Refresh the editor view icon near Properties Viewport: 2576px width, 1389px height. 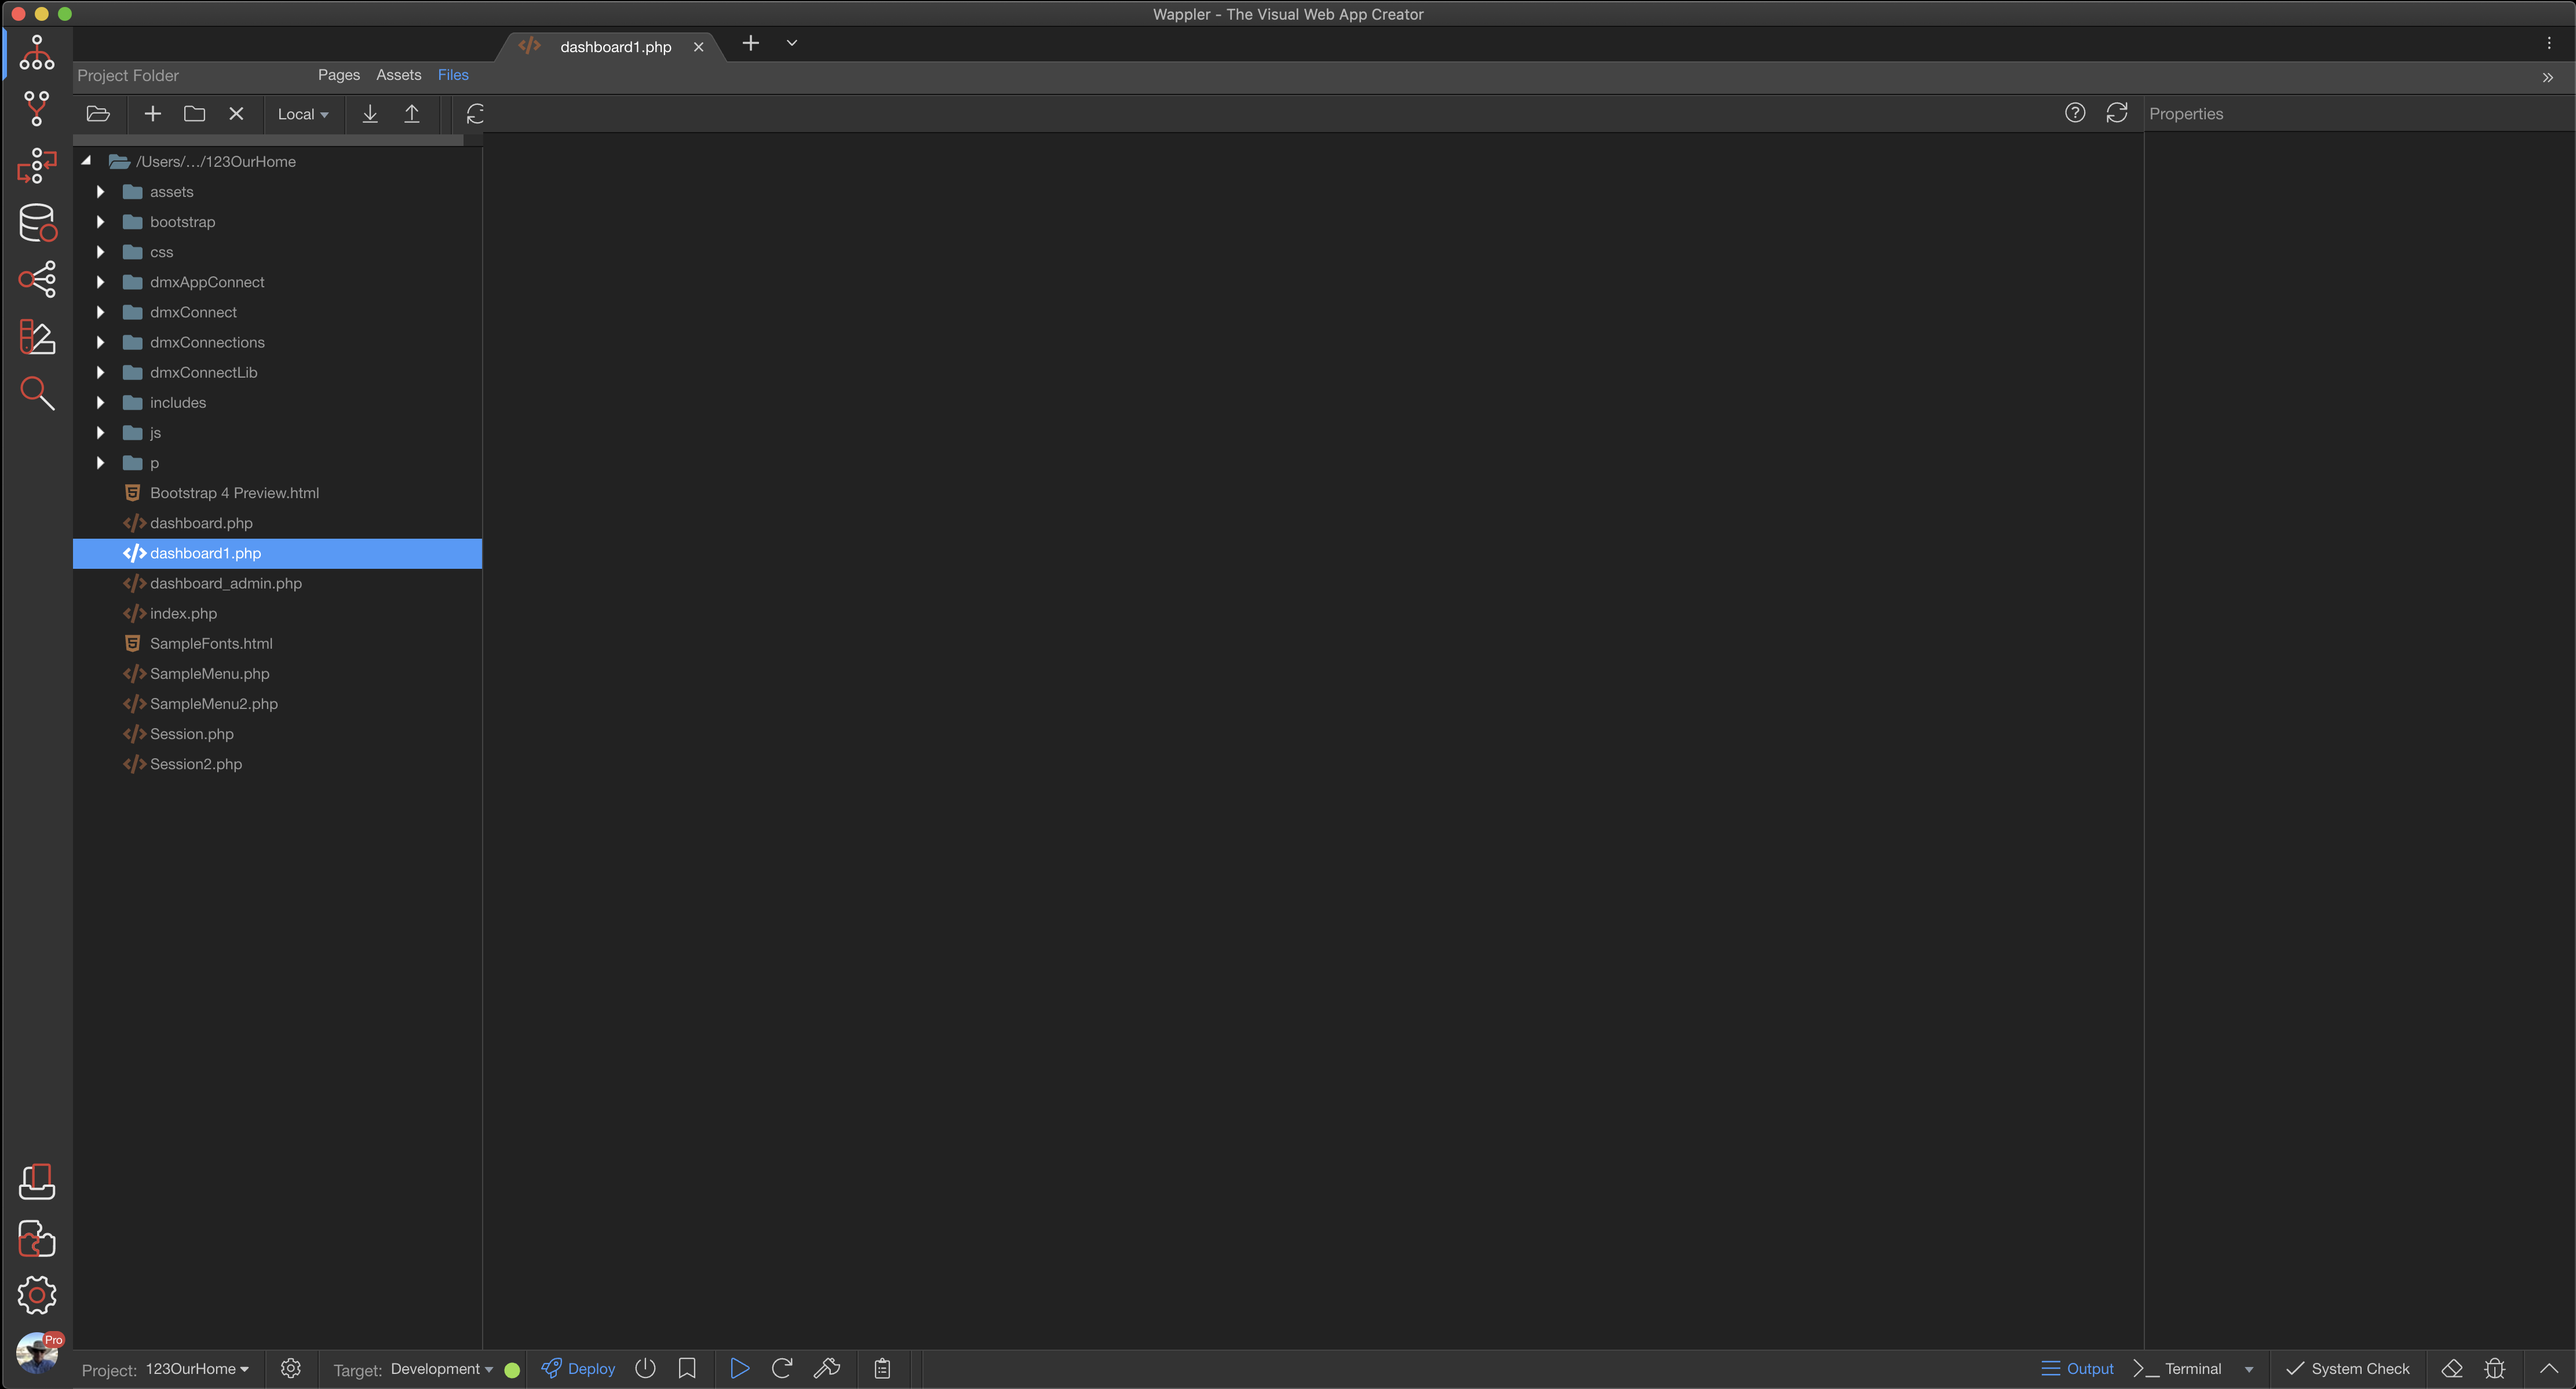(2116, 113)
